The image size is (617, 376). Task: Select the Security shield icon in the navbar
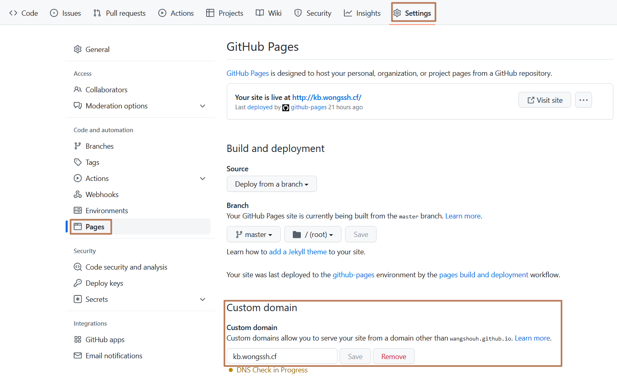tap(298, 13)
